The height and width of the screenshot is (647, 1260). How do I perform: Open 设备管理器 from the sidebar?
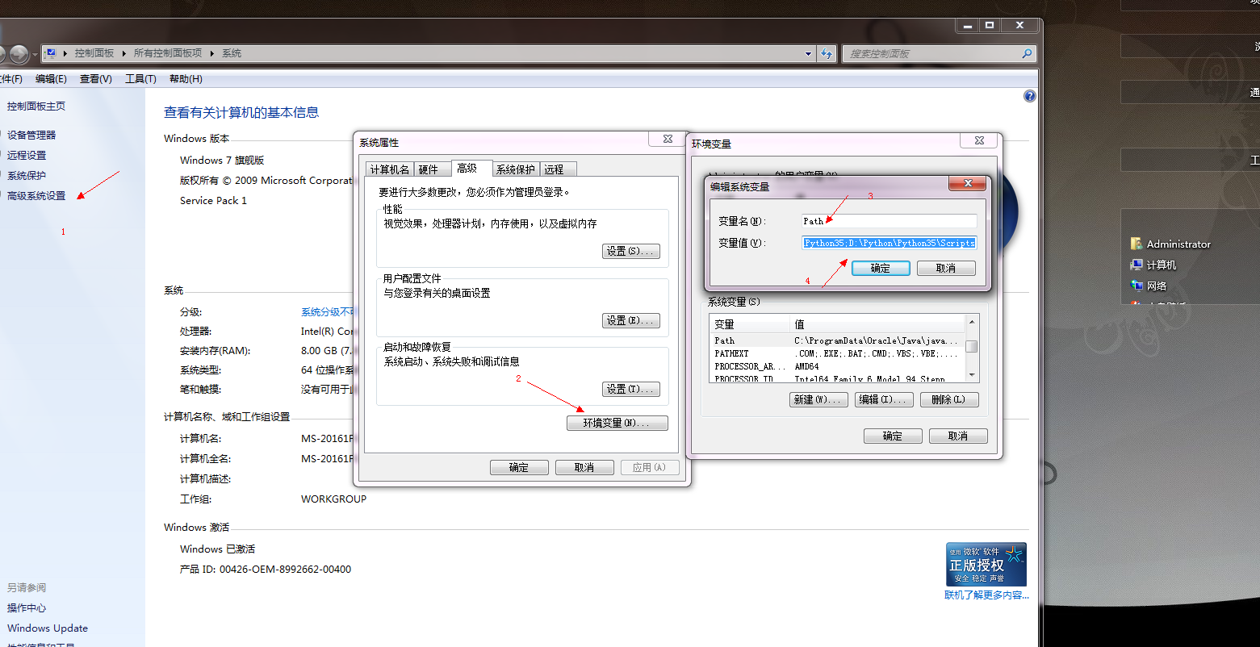31,136
